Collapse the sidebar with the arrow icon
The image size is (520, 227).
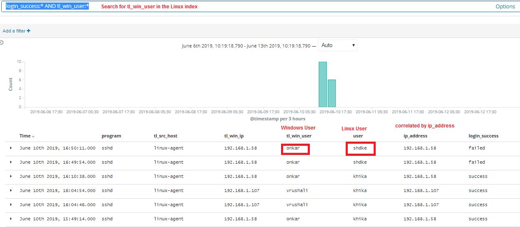tap(2, 42)
